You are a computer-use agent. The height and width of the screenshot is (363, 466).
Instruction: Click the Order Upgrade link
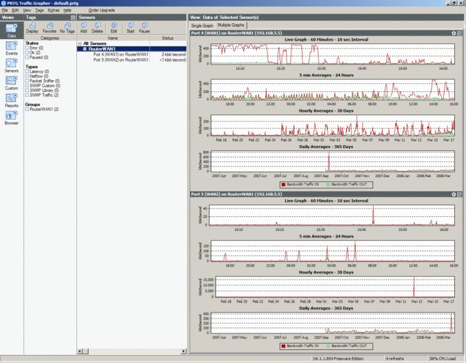pyautogui.click(x=102, y=10)
